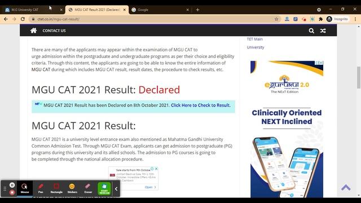361x203 pixels.
Task: Open the site search magnifier icon
Action: tap(311, 30)
